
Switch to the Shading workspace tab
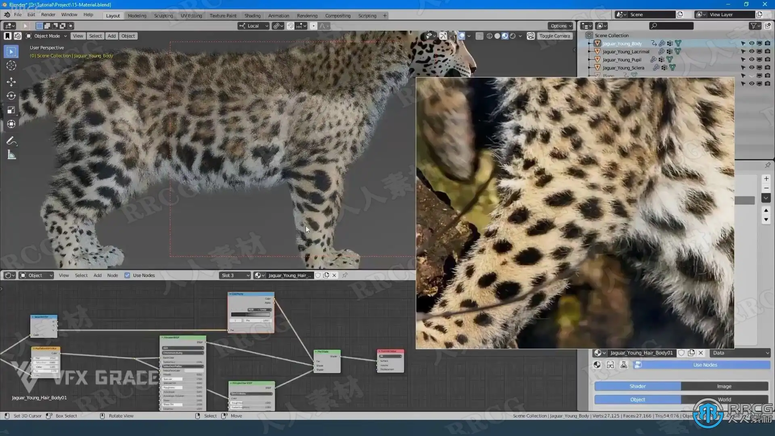[x=252, y=16]
